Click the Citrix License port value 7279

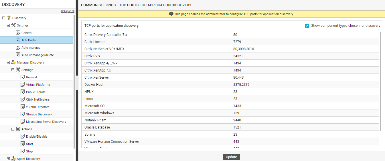[237, 42]
